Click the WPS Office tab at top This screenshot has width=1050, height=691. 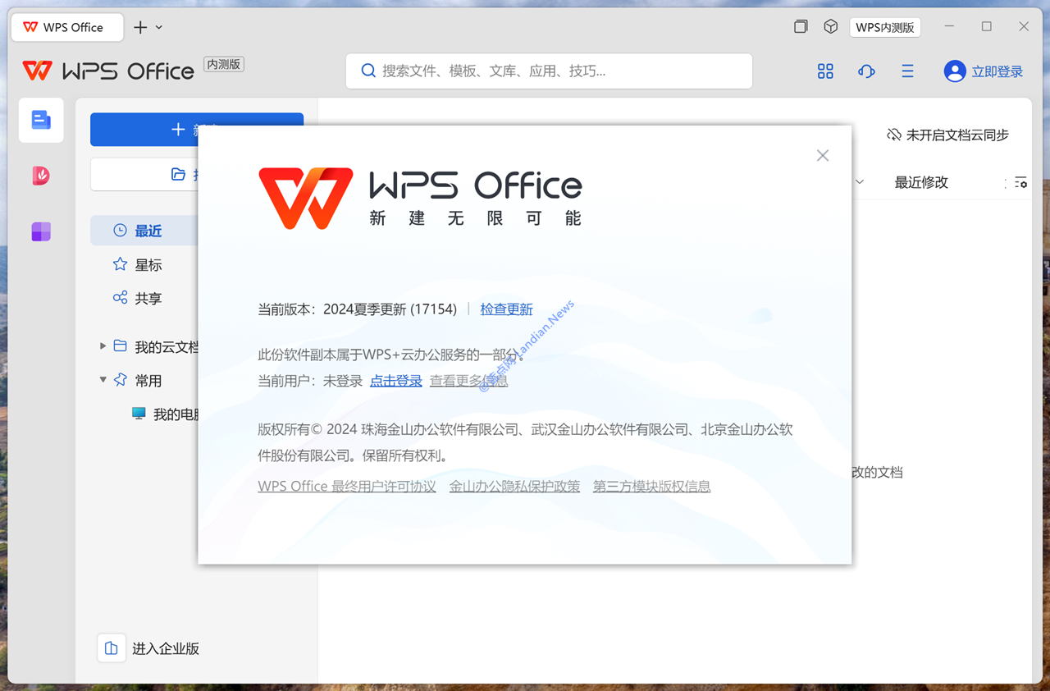pos(66,27)
